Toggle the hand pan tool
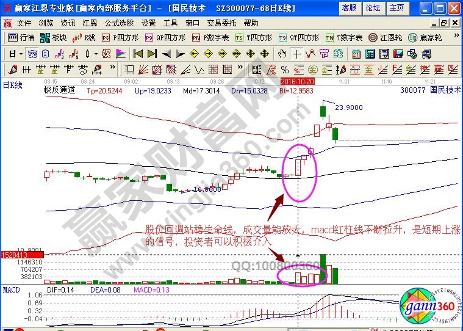463x331 pixels. [x=283, y=54]
